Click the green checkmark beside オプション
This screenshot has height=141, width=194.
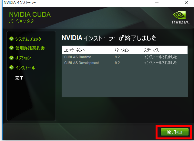point(12,58)
